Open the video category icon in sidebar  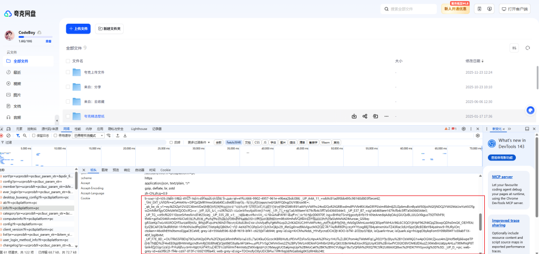[x=8, y=84]
